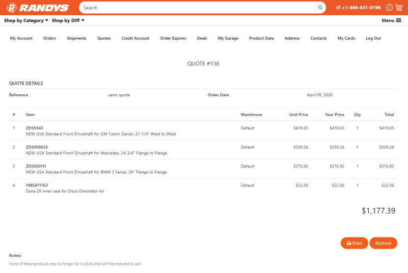408x273 pixels.
Task: Click the reference value sams quote
Action: click(x=119, y=95)
